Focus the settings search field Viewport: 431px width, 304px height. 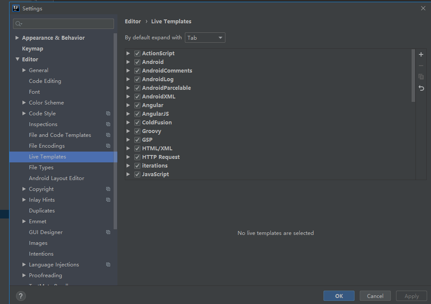[x=63, y=24]
